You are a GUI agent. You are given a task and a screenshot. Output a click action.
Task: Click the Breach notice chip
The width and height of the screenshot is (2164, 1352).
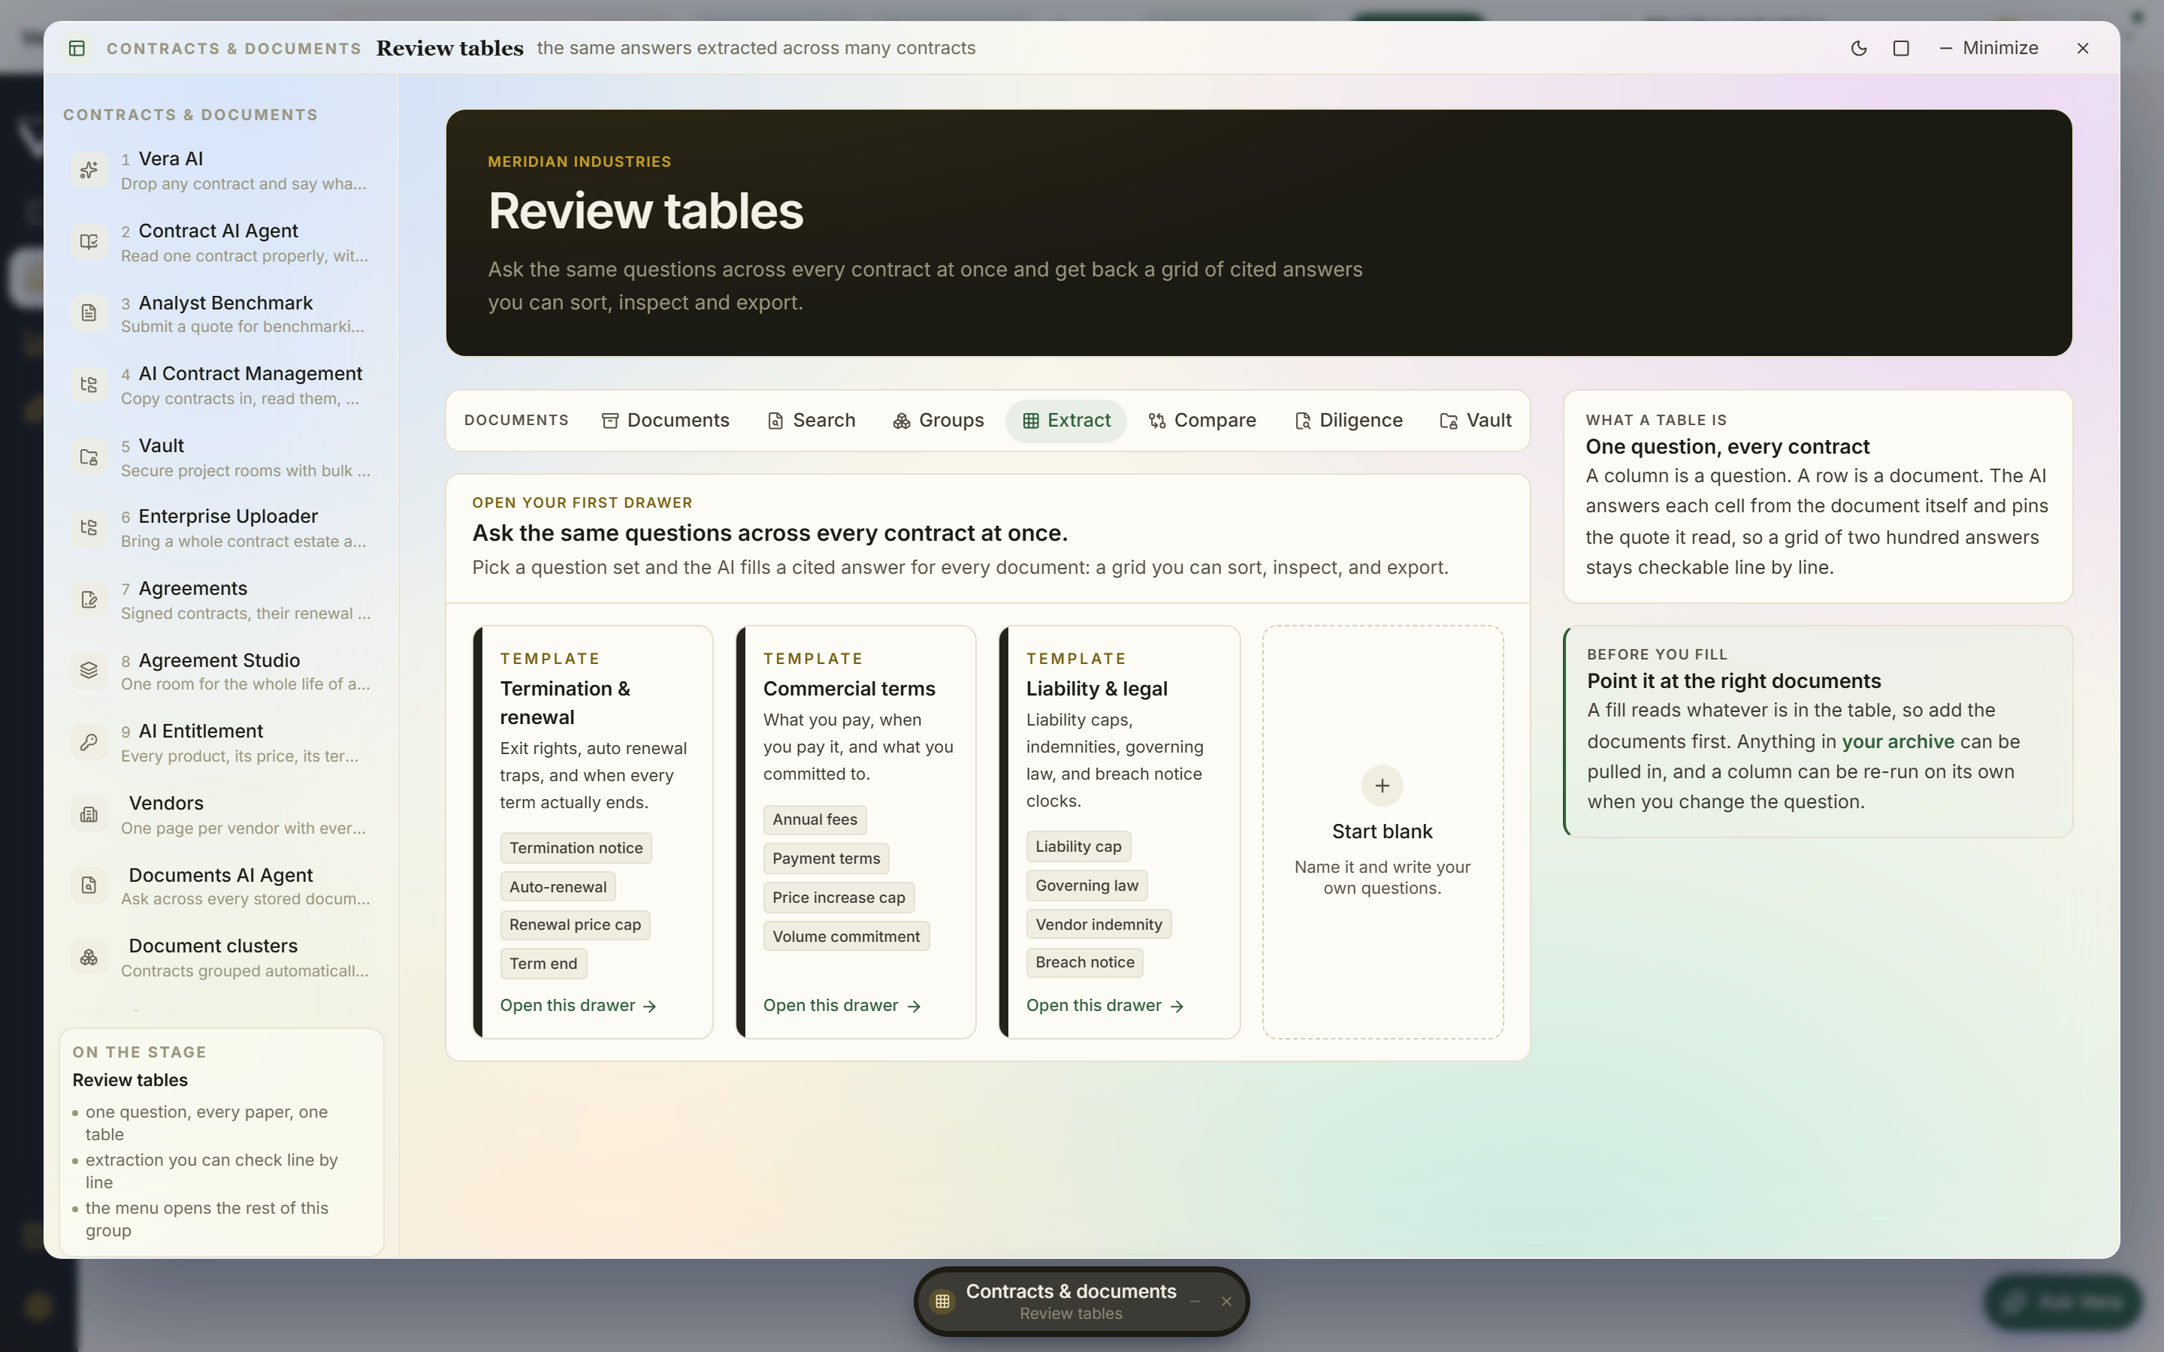coord(1085,962)
